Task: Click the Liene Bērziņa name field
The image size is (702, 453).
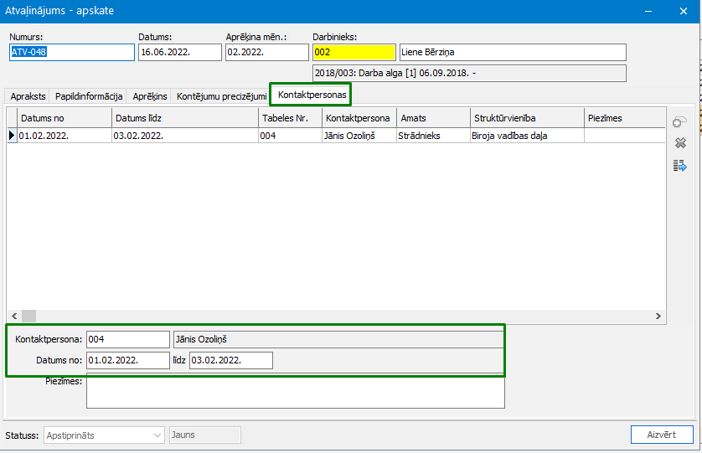Action: tap(513, 53)
